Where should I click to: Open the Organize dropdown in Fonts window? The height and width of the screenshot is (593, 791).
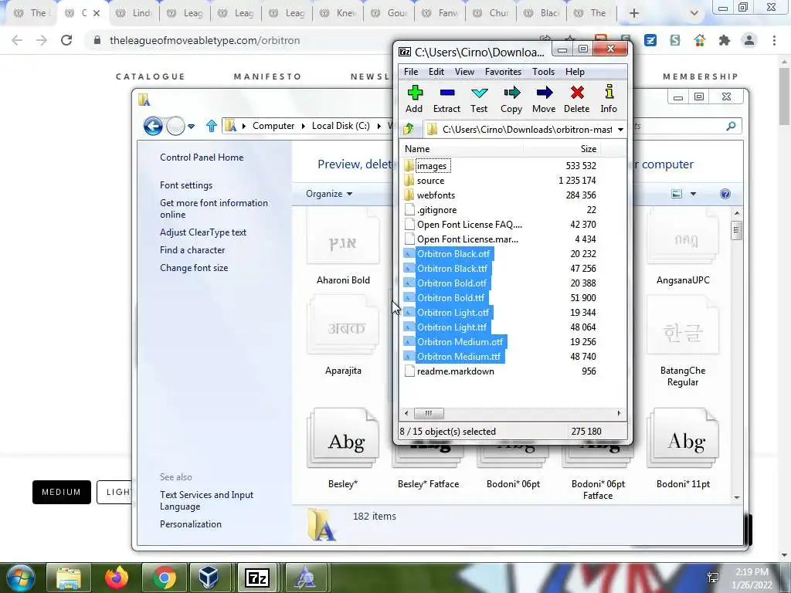[x=329, y=194]
